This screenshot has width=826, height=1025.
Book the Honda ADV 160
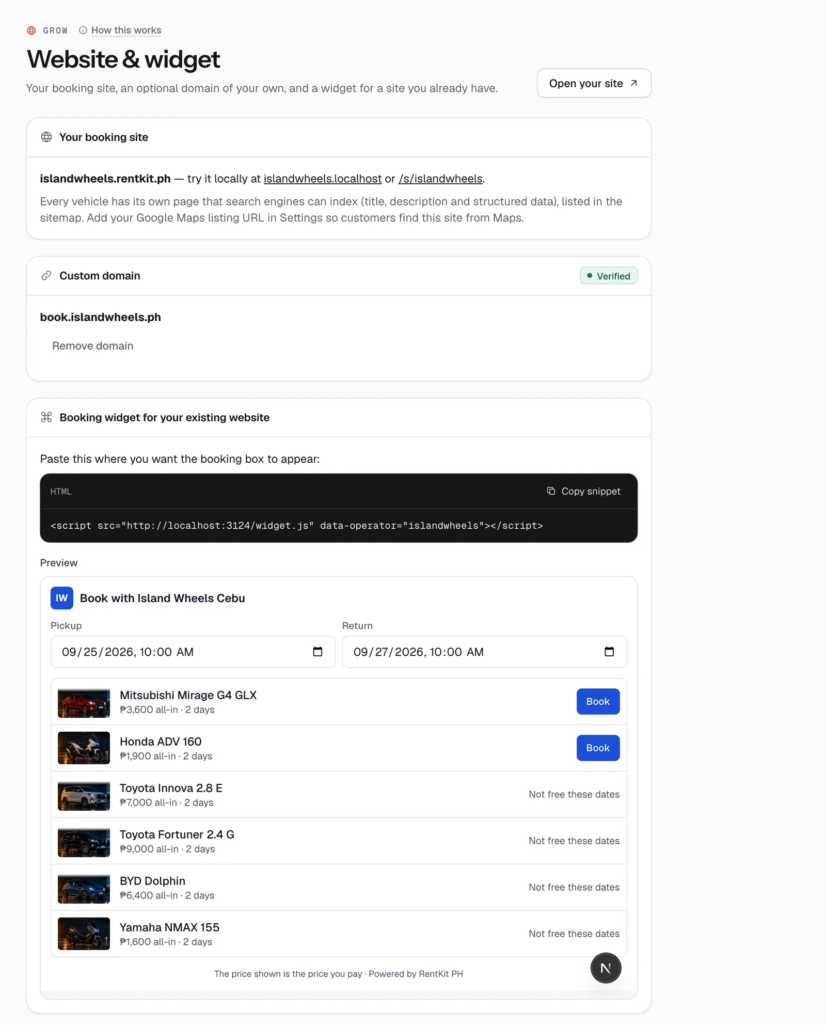coord(598,748)
